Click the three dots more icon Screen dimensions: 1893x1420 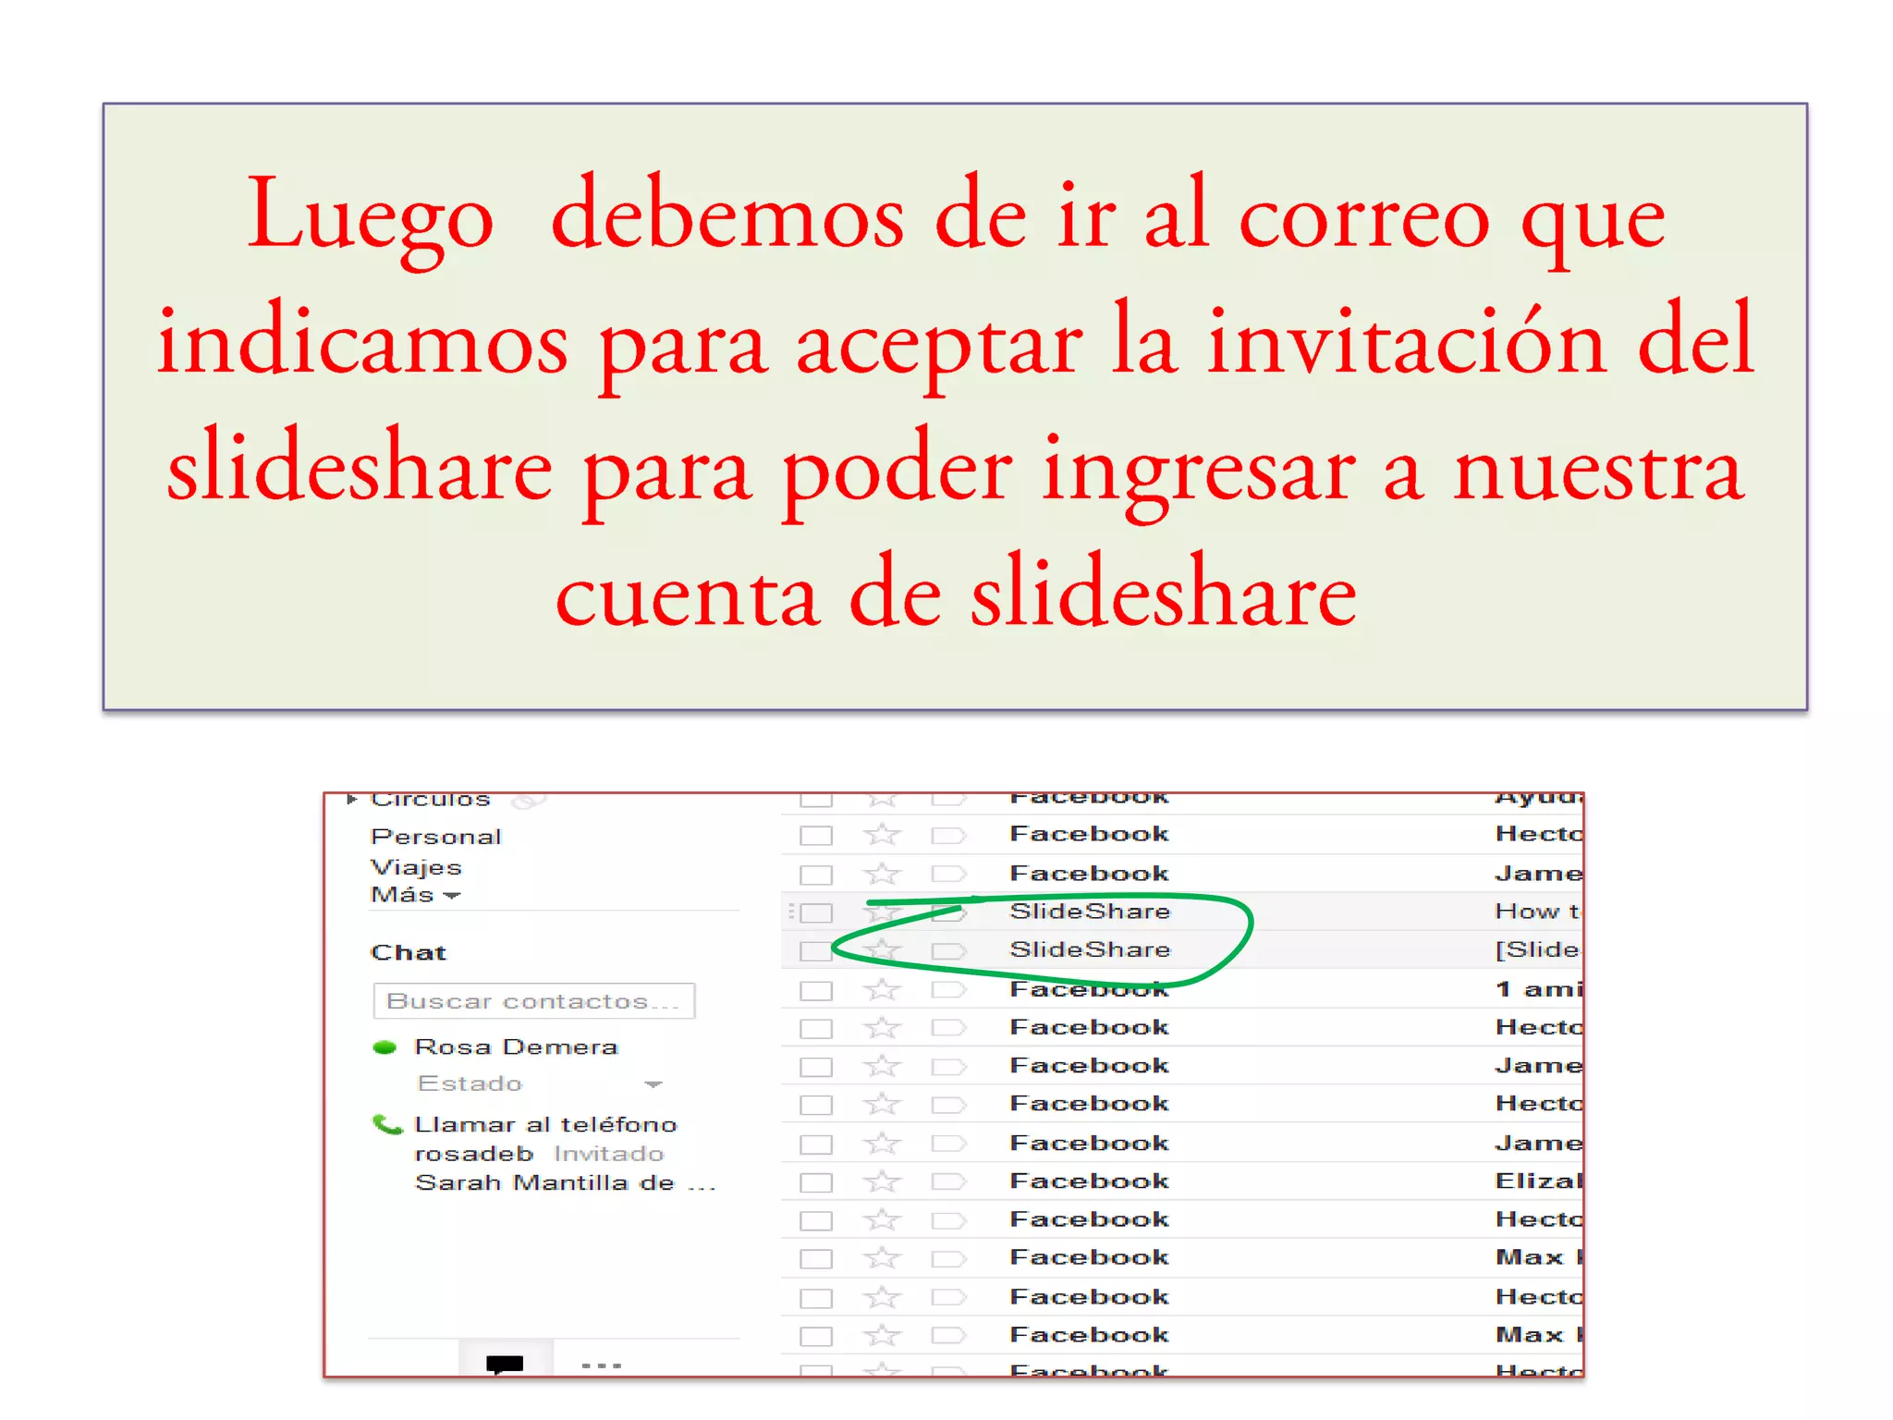(x=602, y=1365)
